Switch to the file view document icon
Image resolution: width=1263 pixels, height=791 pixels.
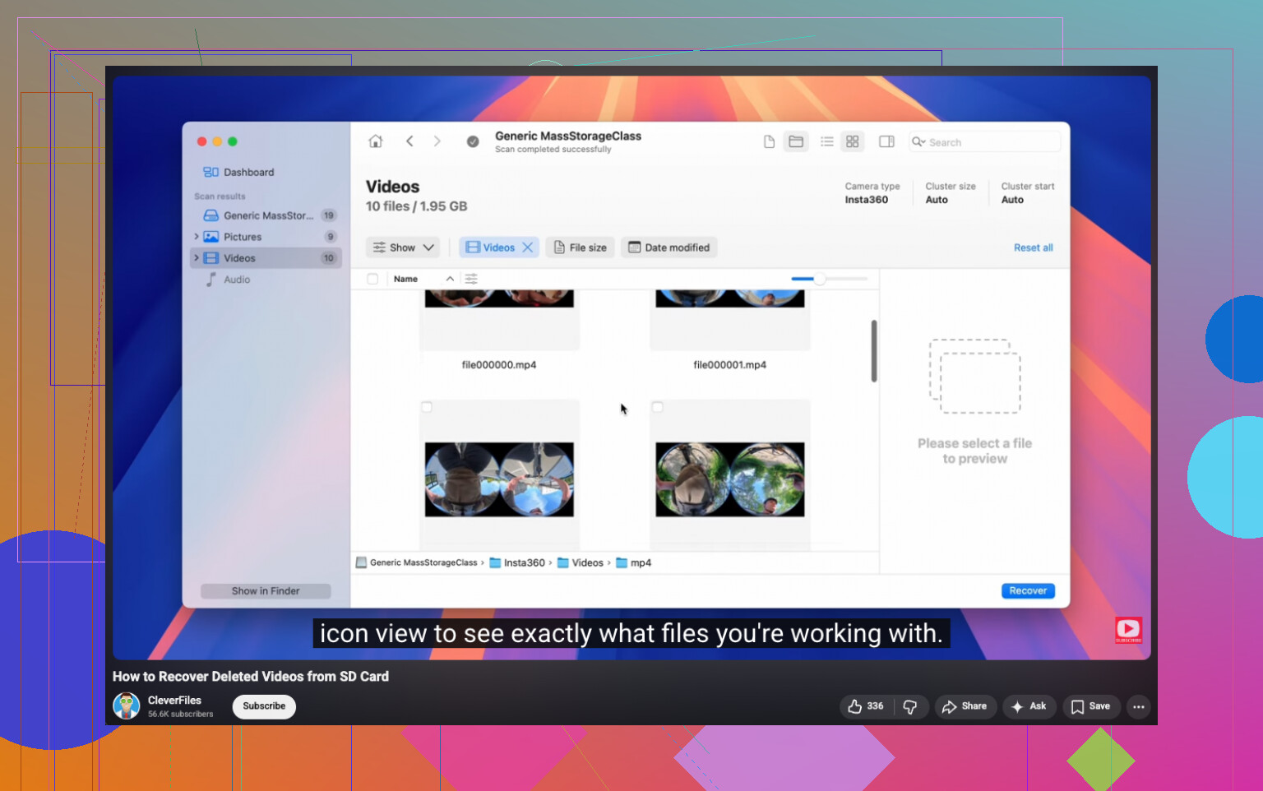[x=769, y=142]
